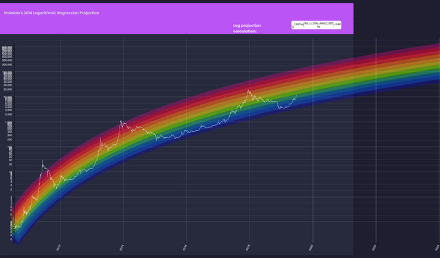This screenshot has height=258, width=440.
Task: Click the 'trolololo's 2014 Logarithmic Regression Projection' title
Action: pyautogui.click(x=52, y=13)
